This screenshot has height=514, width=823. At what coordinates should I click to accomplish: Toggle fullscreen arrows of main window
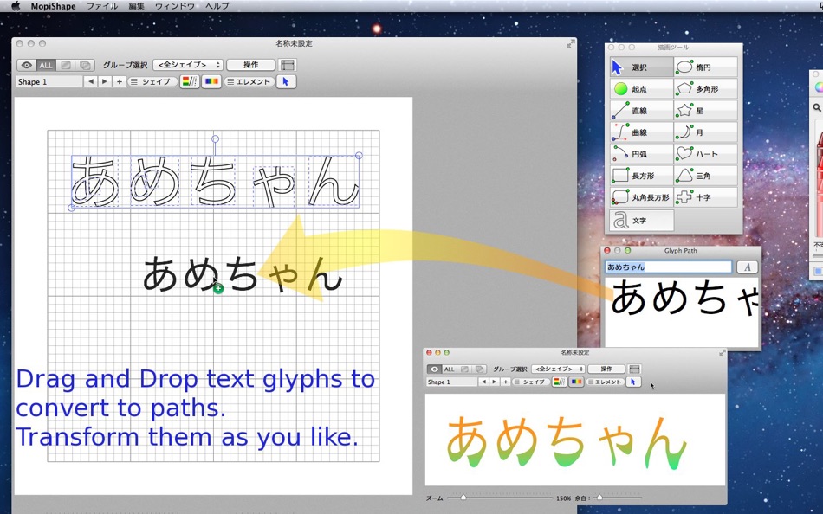click(x=569, y=45)
